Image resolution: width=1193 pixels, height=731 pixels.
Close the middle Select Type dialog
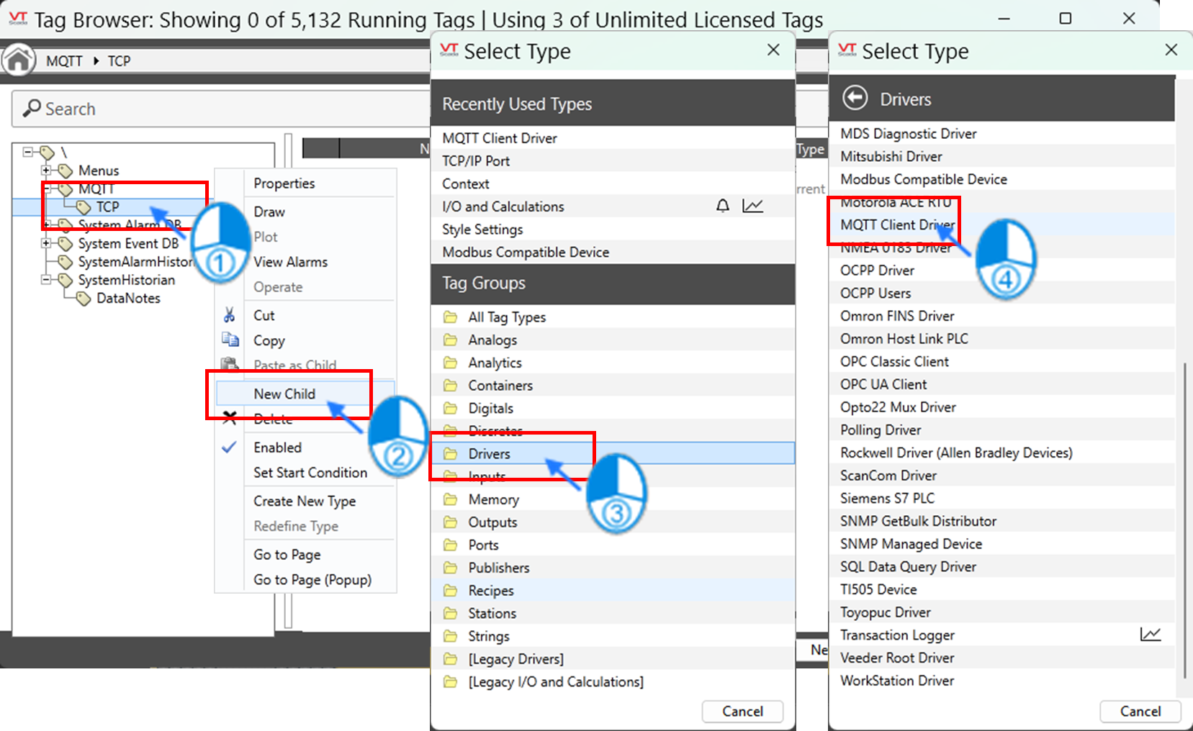773,50
